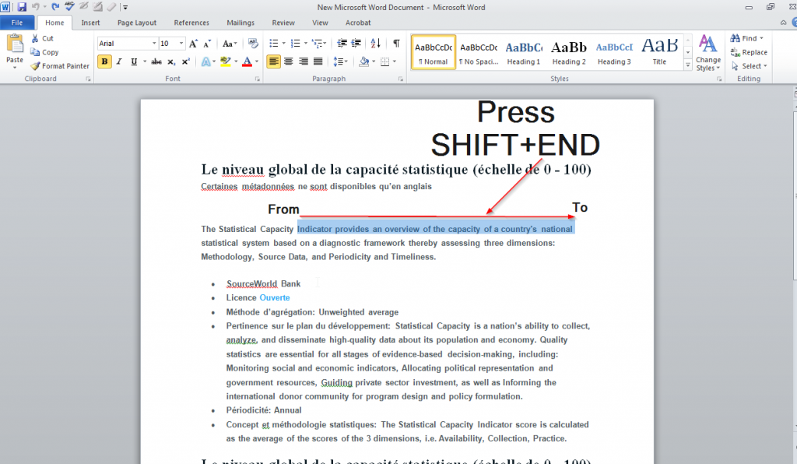This screenshot has height=464, width=797.
Task: Click the Ouverte licence link
Action: pyautogui.click(x=275, y=298)
